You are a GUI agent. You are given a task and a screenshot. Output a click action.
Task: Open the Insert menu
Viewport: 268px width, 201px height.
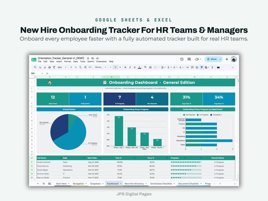pyautogui.click(x=59, y=61)
